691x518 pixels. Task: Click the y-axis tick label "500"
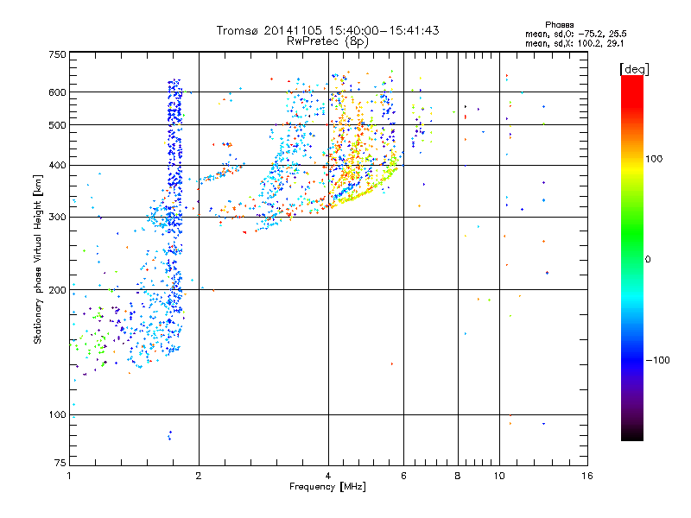point(57,125)
